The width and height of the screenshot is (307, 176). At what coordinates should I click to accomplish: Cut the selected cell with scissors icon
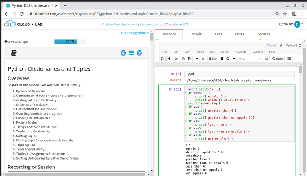pyautogui.click(x=177, y=59)
